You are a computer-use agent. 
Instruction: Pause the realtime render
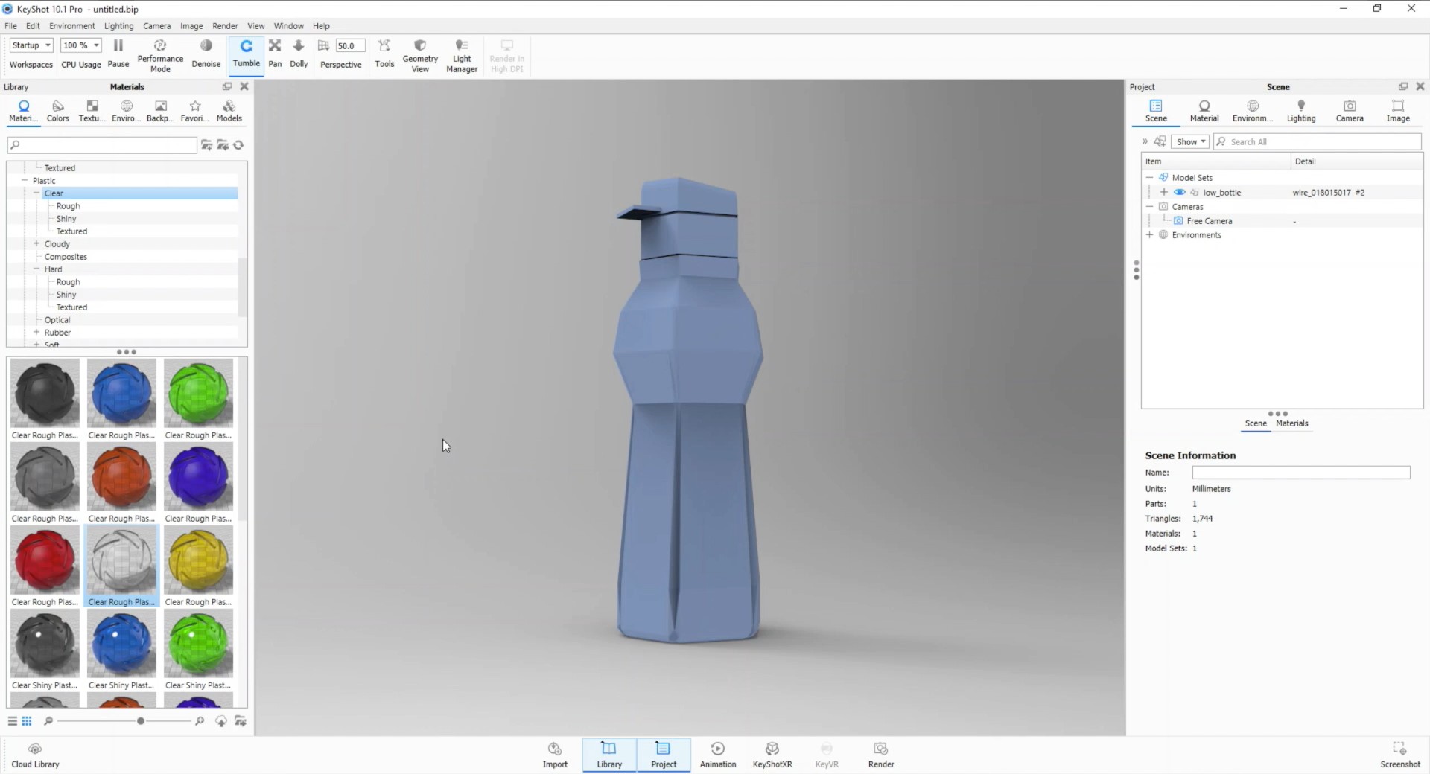click(118, 52)
